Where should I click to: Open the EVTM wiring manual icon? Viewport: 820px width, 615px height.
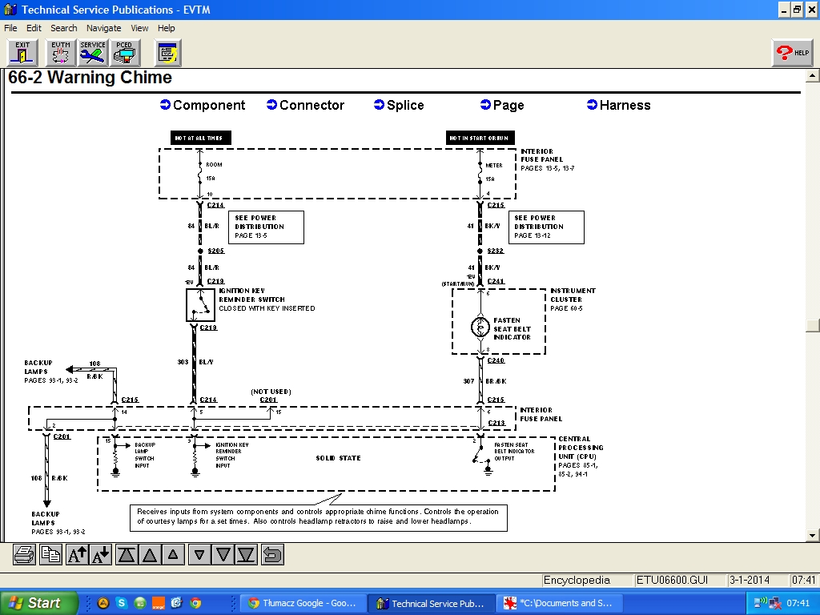pyautogui.click(x=61, y=53)
